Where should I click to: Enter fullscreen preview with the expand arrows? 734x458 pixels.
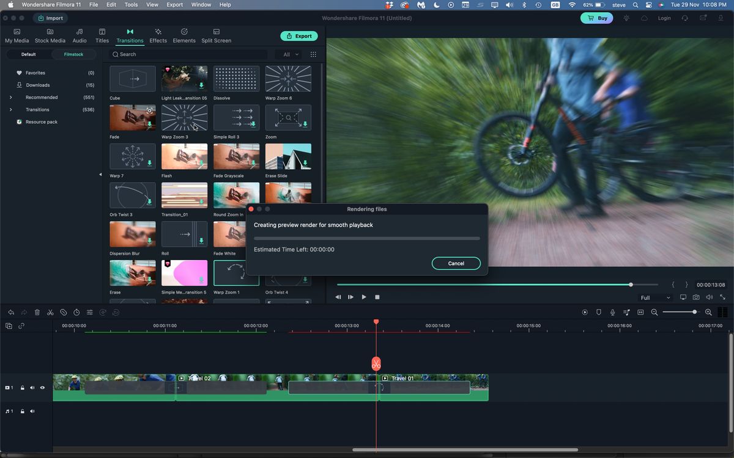point(723,297)
